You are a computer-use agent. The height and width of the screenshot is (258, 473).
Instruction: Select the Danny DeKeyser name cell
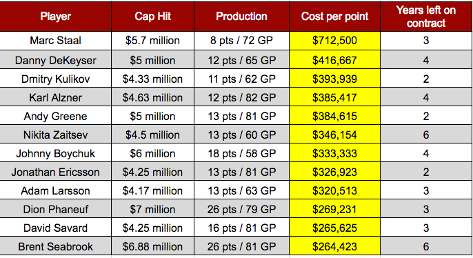click(x=55, y=60)
